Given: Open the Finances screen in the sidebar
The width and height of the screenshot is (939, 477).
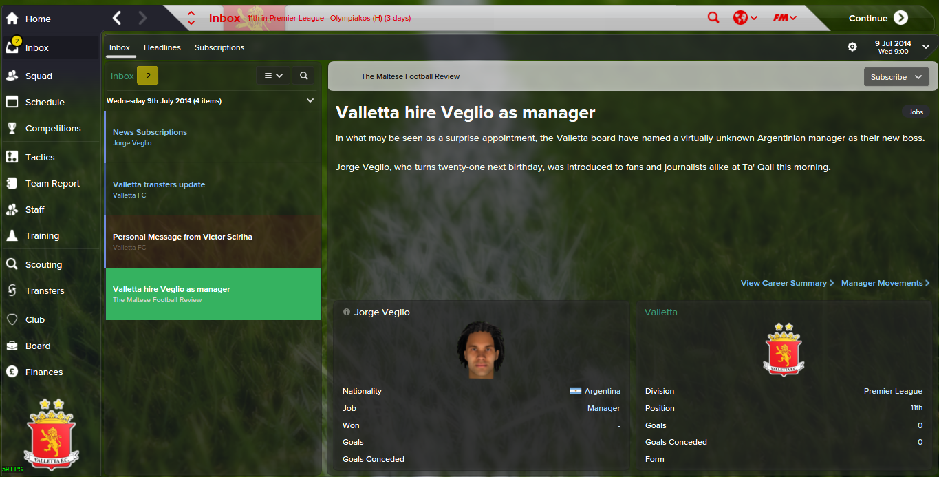Looking at the screenshot, I should (x=50, y=372).
